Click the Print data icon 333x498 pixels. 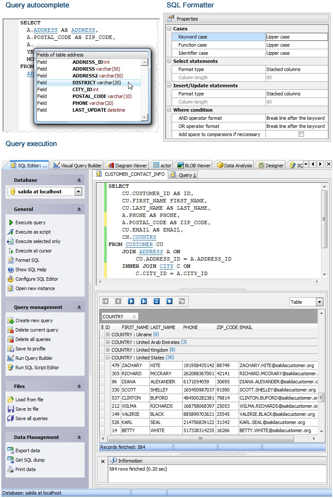tap(11, 469)
